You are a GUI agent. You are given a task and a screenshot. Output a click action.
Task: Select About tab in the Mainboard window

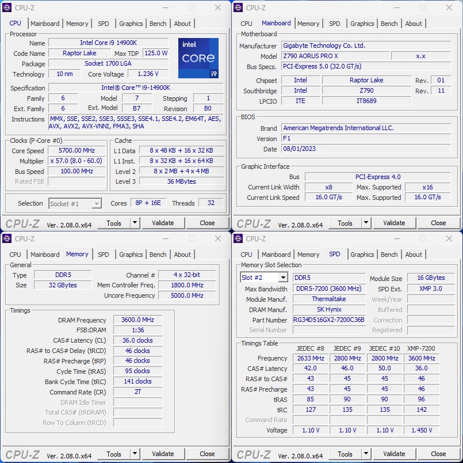pos(414,24)
